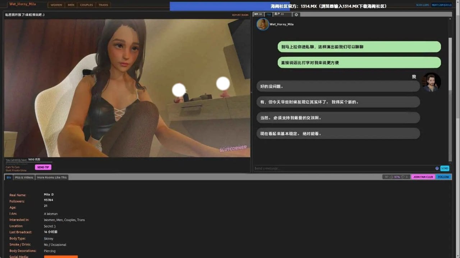Image resolution: width=460 pixels, height=258 pixels.
Task: Click the thumbs-down rating icon
Action: [403, 177]
